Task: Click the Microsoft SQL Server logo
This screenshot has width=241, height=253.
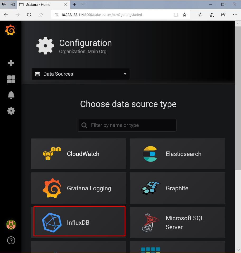Action: tap(150, 223)
